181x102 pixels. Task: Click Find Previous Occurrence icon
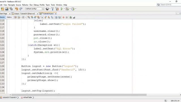[32, 17]
